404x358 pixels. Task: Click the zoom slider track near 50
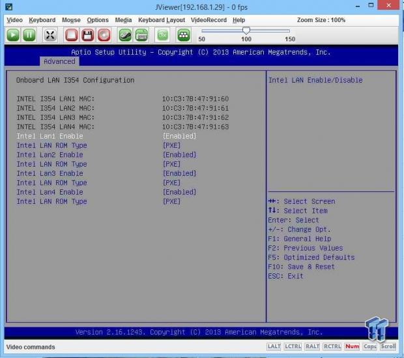click(204, 31)
